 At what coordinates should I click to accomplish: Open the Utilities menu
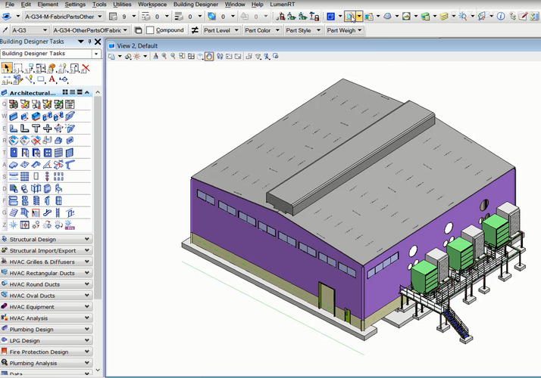[122, 5]
